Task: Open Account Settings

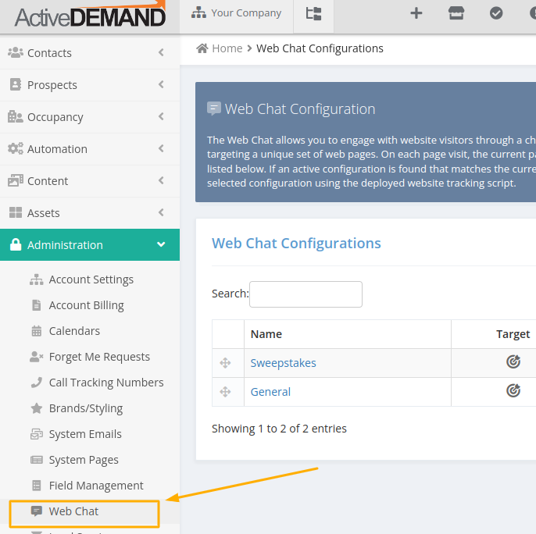Action: pos(91,279)
